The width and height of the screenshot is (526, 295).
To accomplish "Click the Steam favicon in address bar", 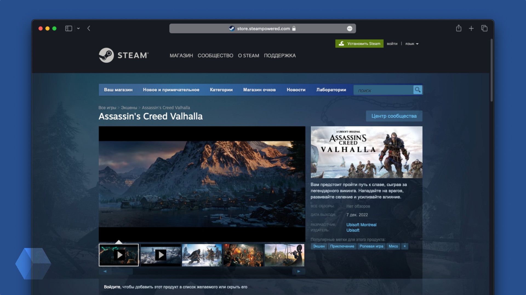I will pyautogui.click(x=232, y=28).
